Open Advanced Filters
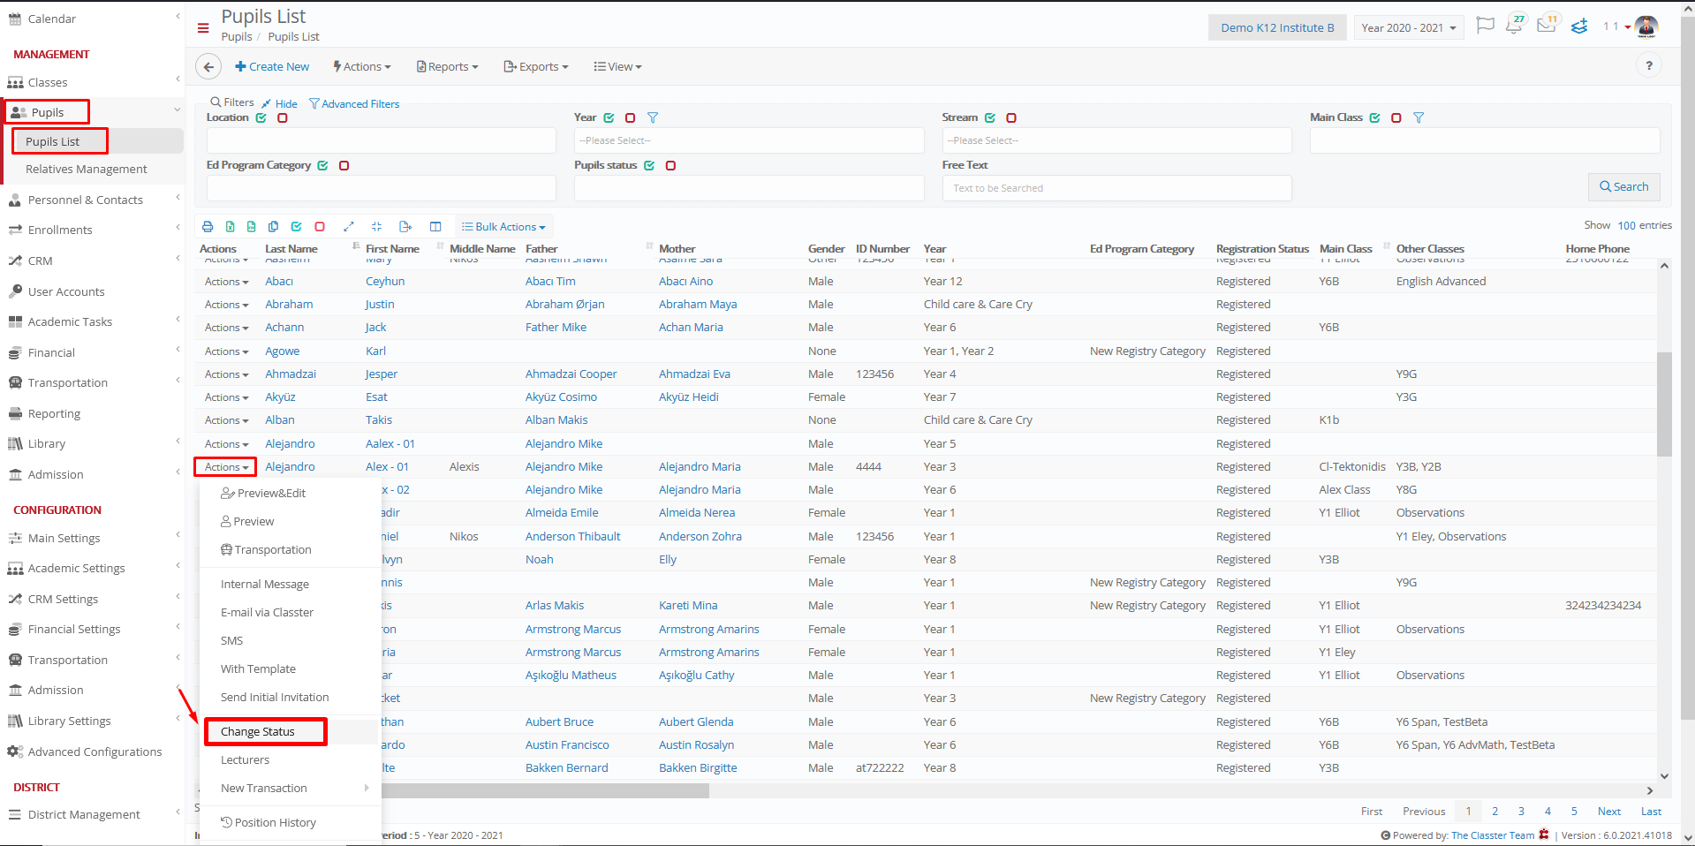Viewport: 1695px width, 846px height. (x=354, y=103)
